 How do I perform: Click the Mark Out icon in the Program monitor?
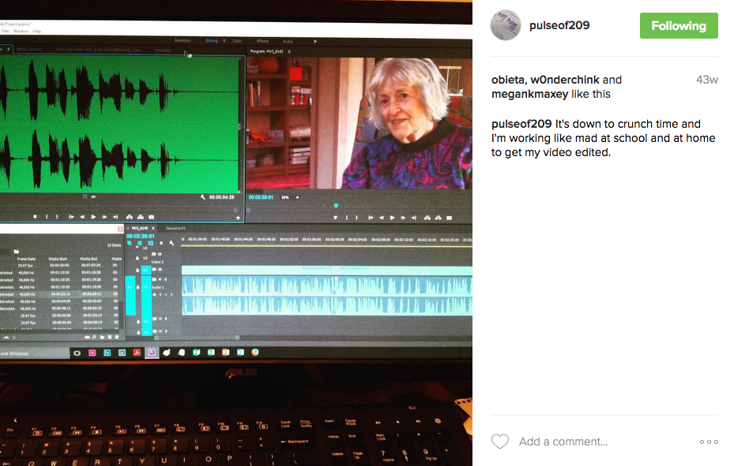355,217
